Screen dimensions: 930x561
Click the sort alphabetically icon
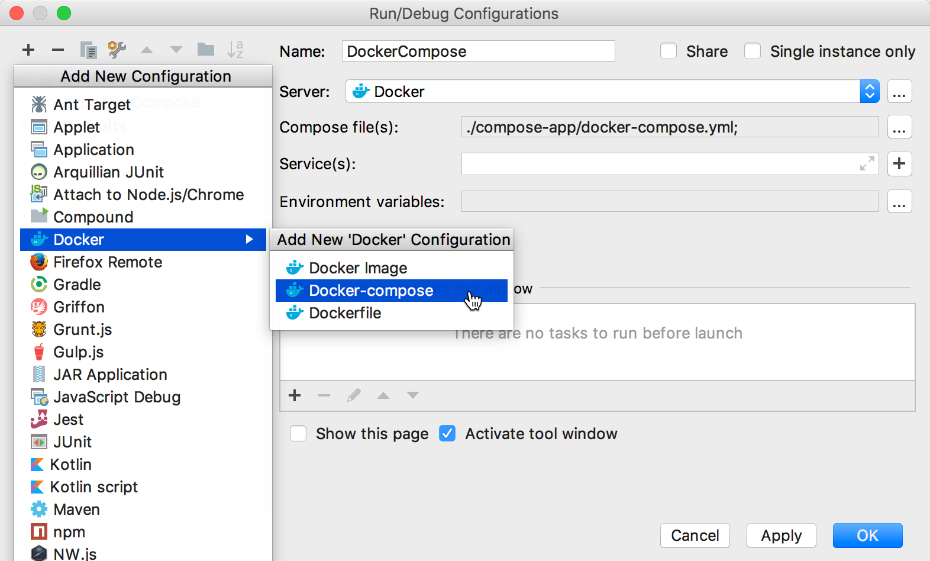click(x=235, y=50)
